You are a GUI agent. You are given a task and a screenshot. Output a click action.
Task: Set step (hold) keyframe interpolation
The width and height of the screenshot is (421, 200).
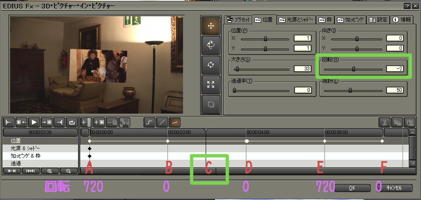(x=149, y=122)
